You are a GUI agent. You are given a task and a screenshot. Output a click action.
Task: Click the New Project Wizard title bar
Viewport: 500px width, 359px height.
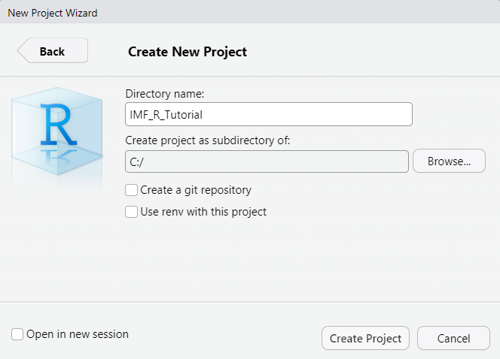click(x=250, y=12)
